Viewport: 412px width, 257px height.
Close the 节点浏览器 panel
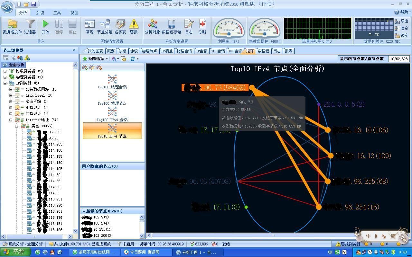(74, 50)
